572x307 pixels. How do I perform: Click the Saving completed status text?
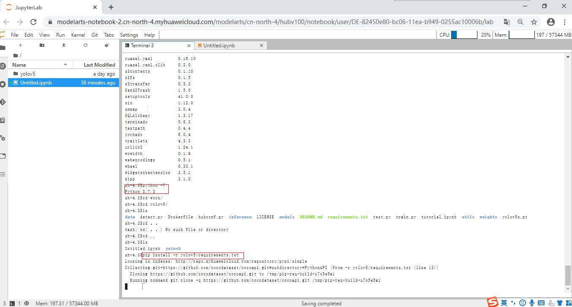tap(321, 303)
